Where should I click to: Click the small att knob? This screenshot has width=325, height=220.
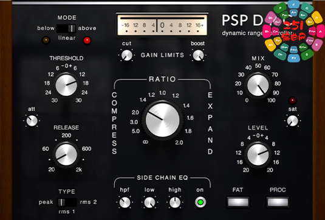coord(32,121)
